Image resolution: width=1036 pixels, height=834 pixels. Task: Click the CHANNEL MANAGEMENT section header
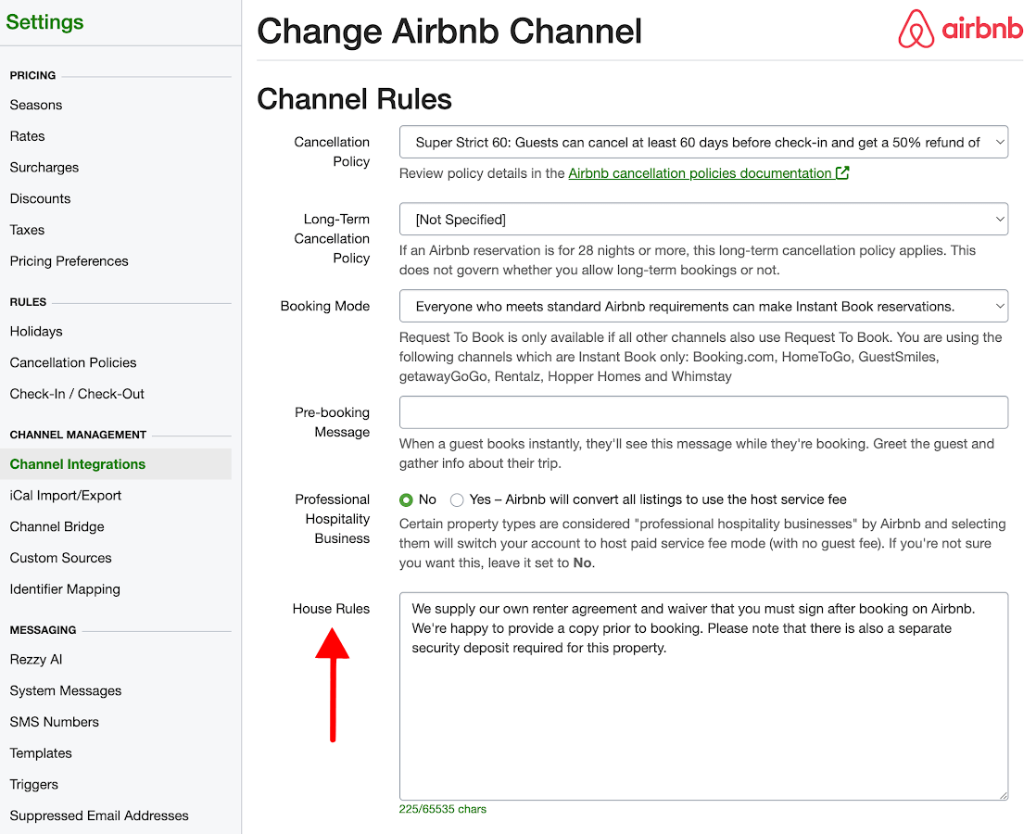pyautogui.click(x=78, y=435)
